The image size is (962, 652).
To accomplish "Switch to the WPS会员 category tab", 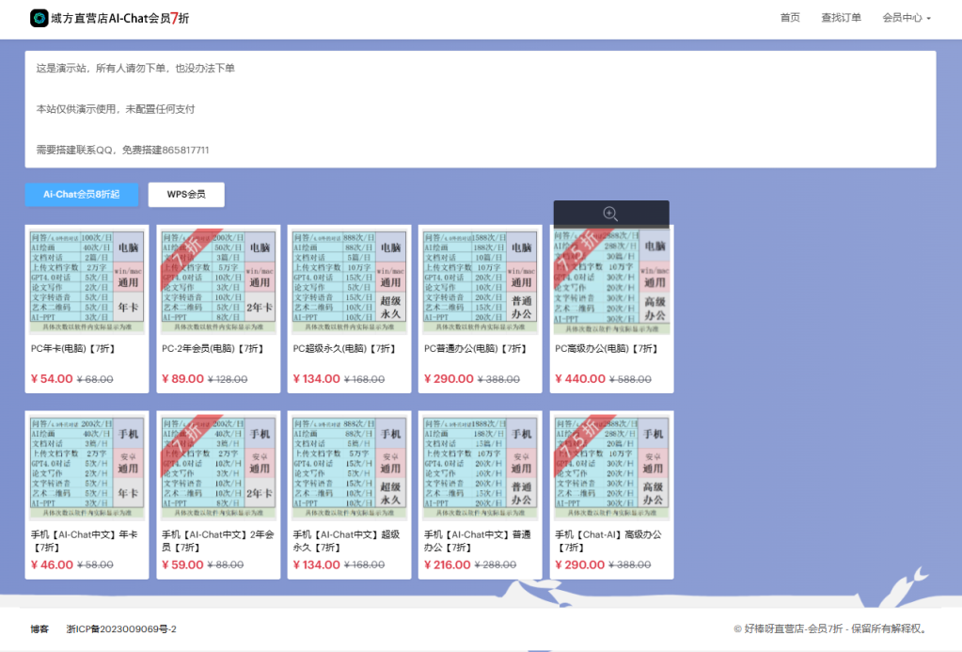I will [x=186, y=195].
